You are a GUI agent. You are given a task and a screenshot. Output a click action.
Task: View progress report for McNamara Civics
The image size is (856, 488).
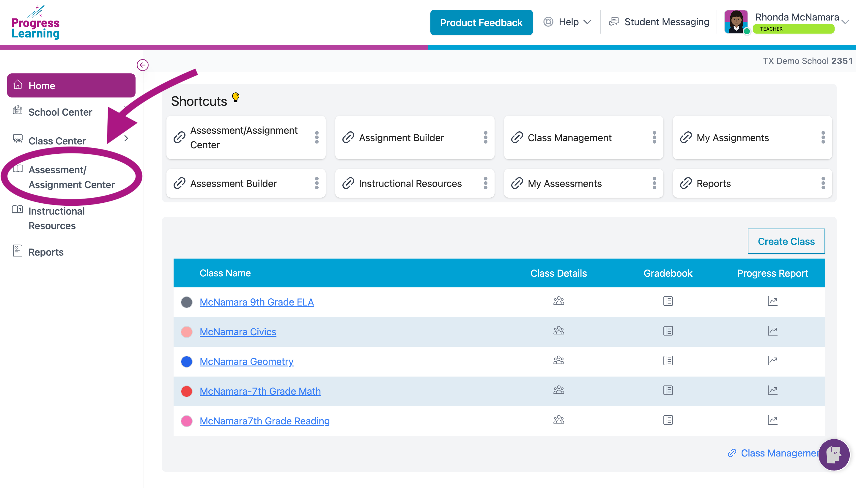[772, 331]
